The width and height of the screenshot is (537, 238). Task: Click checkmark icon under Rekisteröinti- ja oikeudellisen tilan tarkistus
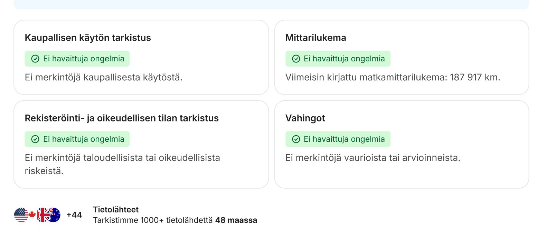point(35,139)
